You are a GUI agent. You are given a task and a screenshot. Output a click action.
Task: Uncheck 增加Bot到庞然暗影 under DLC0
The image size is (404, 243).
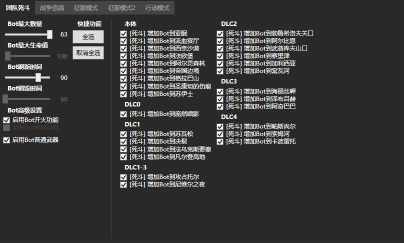(x=123, y=114)
